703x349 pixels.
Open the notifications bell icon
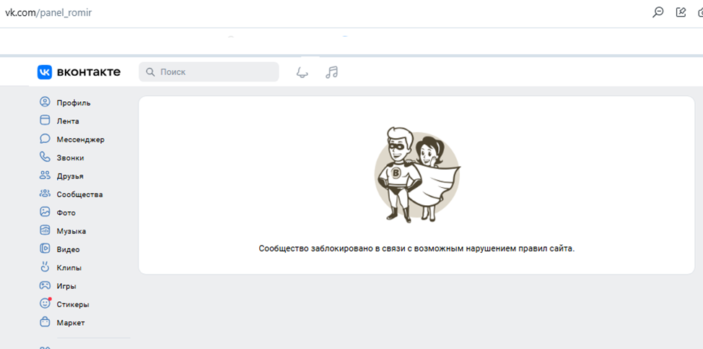tap(302, 72)
